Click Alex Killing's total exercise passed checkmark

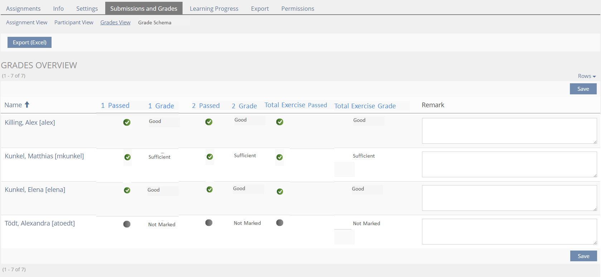tap(280, 122)
